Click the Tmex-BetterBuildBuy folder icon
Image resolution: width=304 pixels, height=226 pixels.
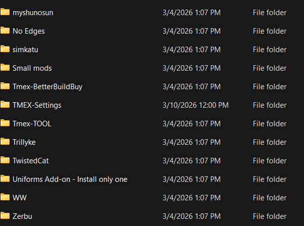(5, 86)
